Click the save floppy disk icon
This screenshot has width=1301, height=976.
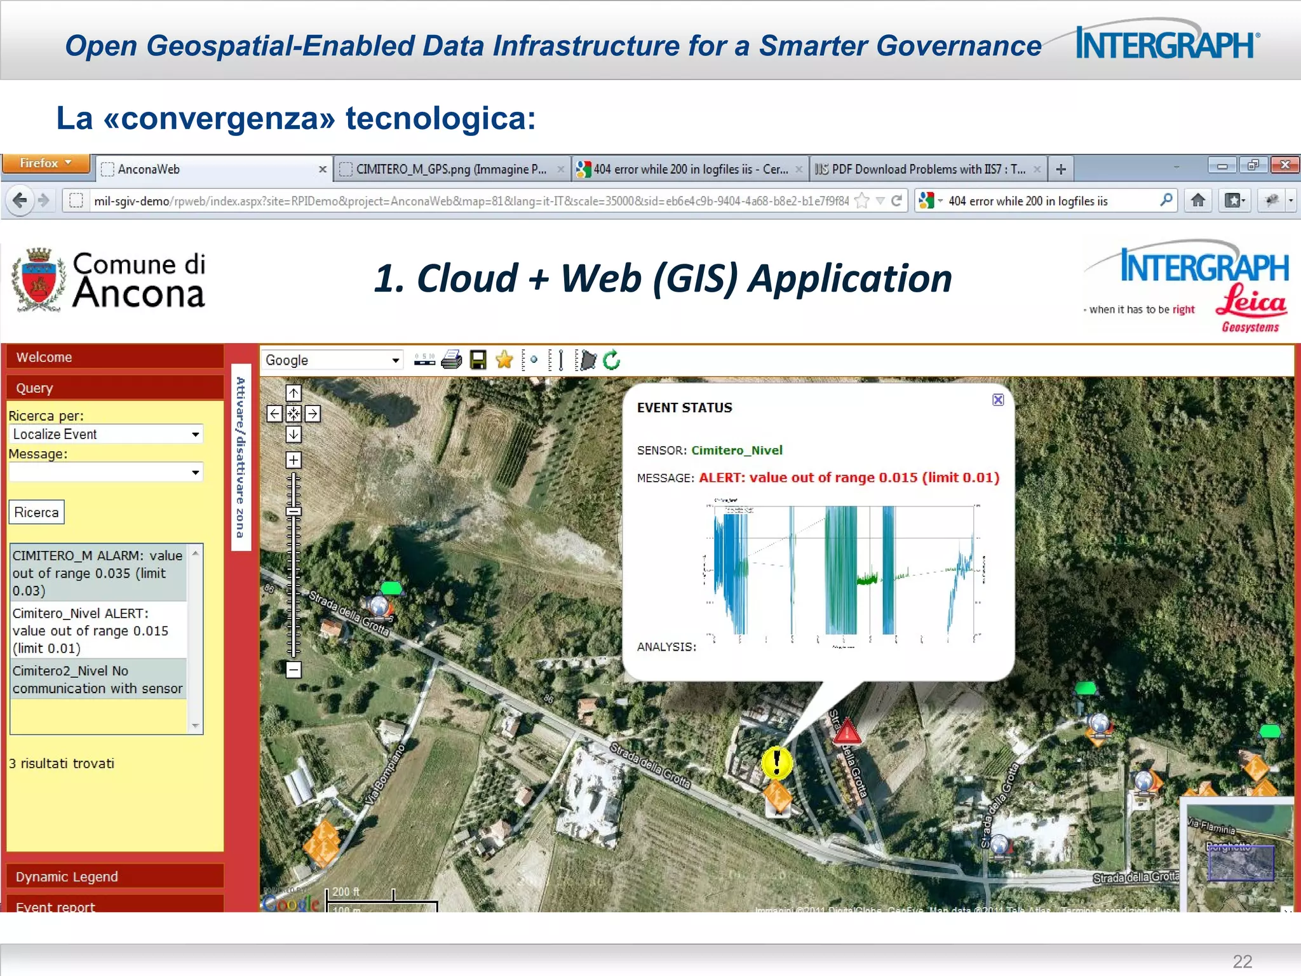478,360
